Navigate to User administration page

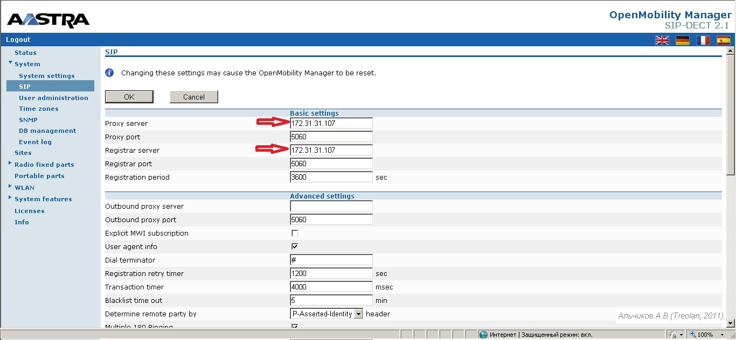pos(54,97)
